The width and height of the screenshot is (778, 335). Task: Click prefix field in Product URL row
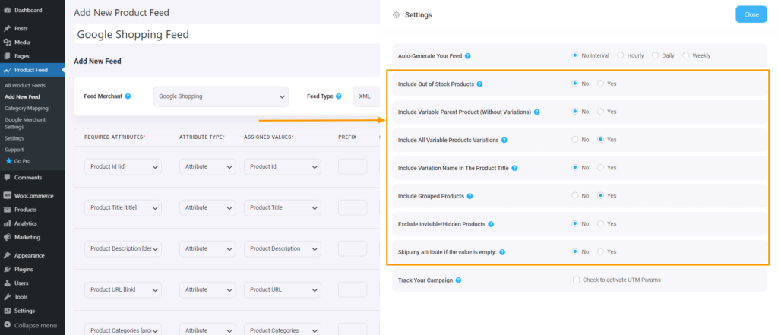353,289
